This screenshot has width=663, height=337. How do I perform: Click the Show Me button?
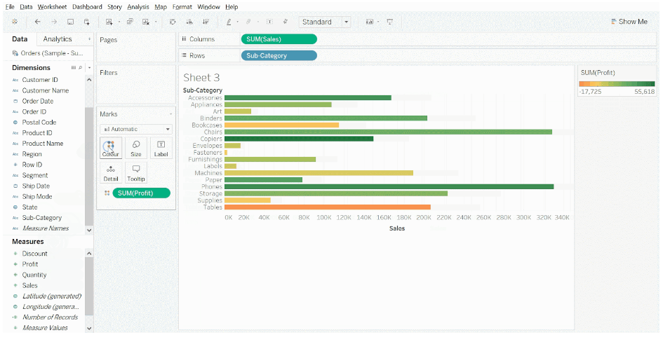coord(629,22)
